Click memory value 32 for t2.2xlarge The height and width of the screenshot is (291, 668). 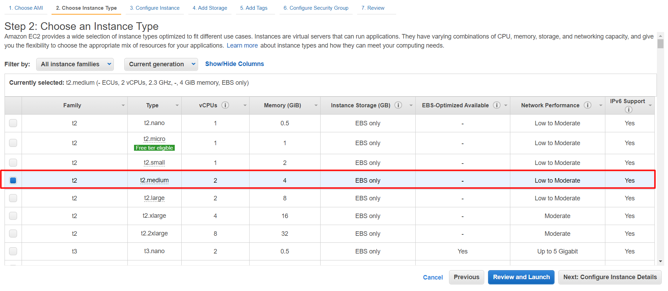pos(285,234)
